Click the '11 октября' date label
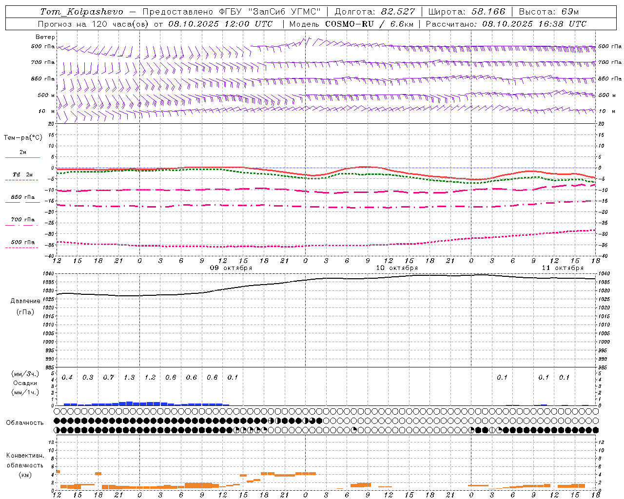 point(563,268)
